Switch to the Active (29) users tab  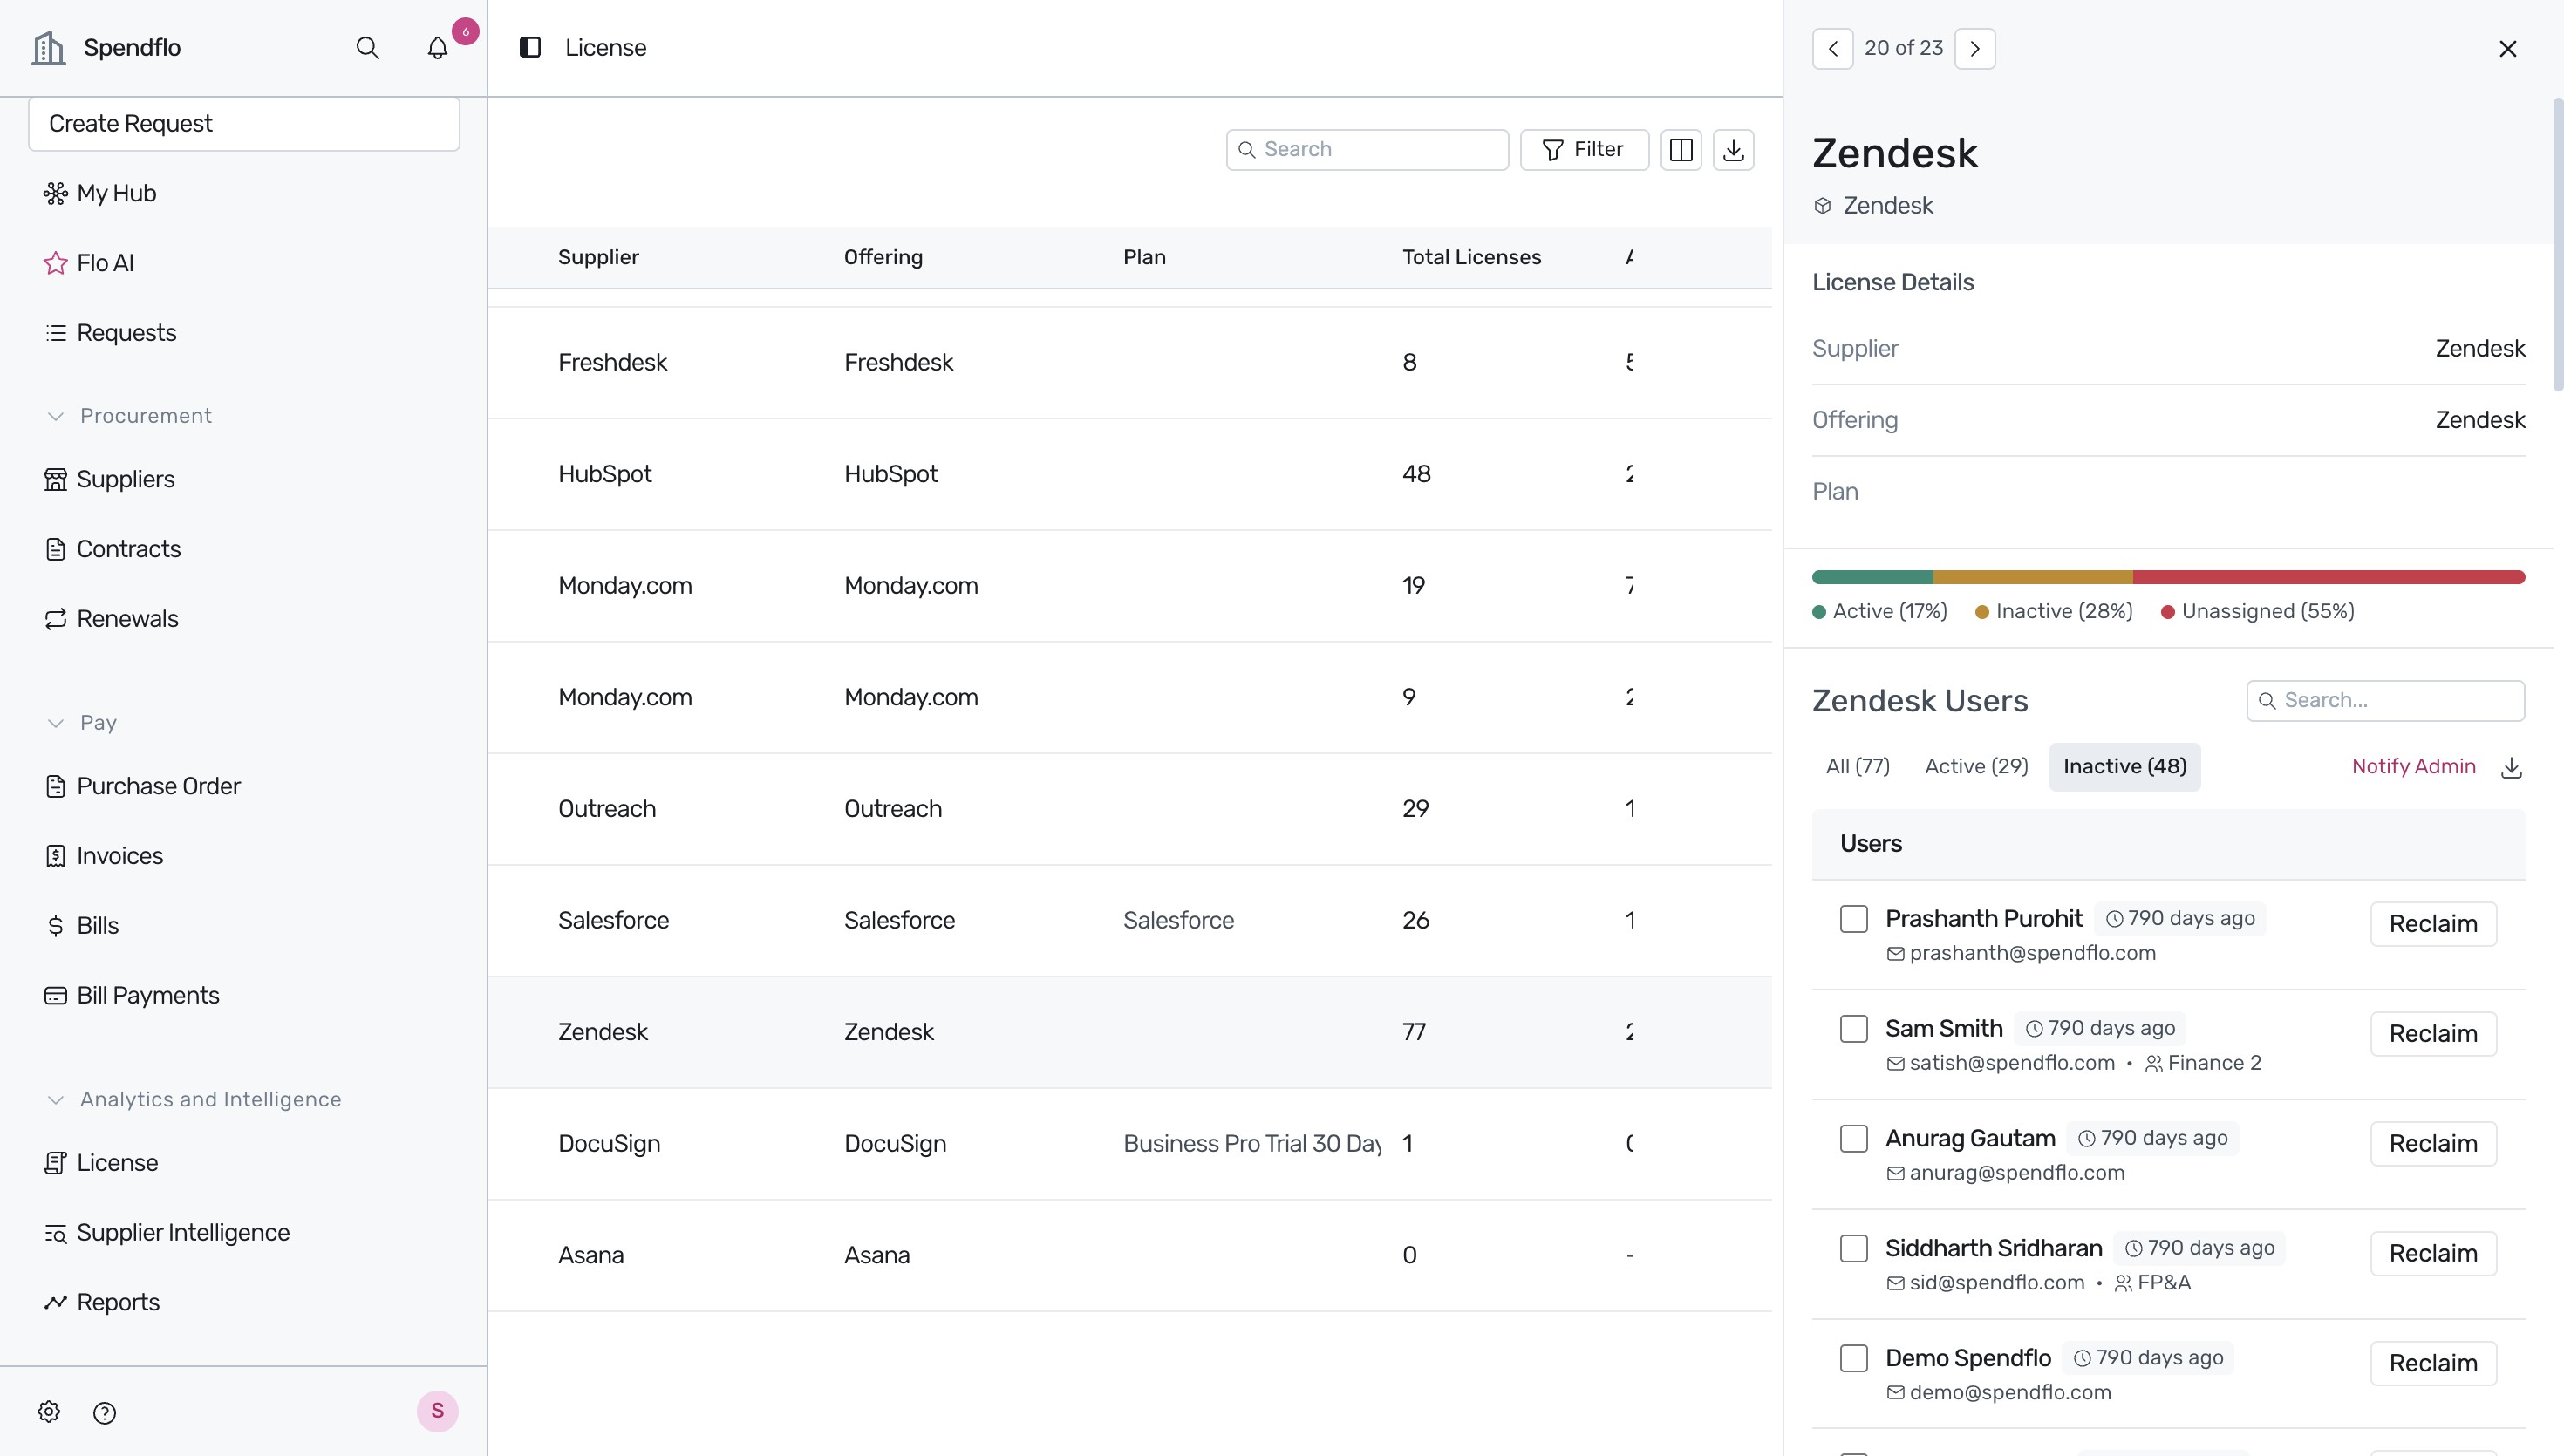tap(1976, 767)
